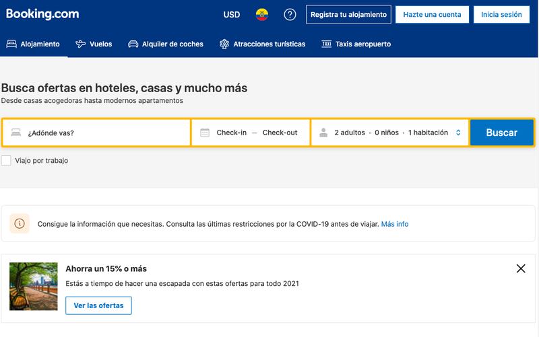Screen dimensions: 539x337
Task: Open the USD currency selector
Action: (231, 14)
